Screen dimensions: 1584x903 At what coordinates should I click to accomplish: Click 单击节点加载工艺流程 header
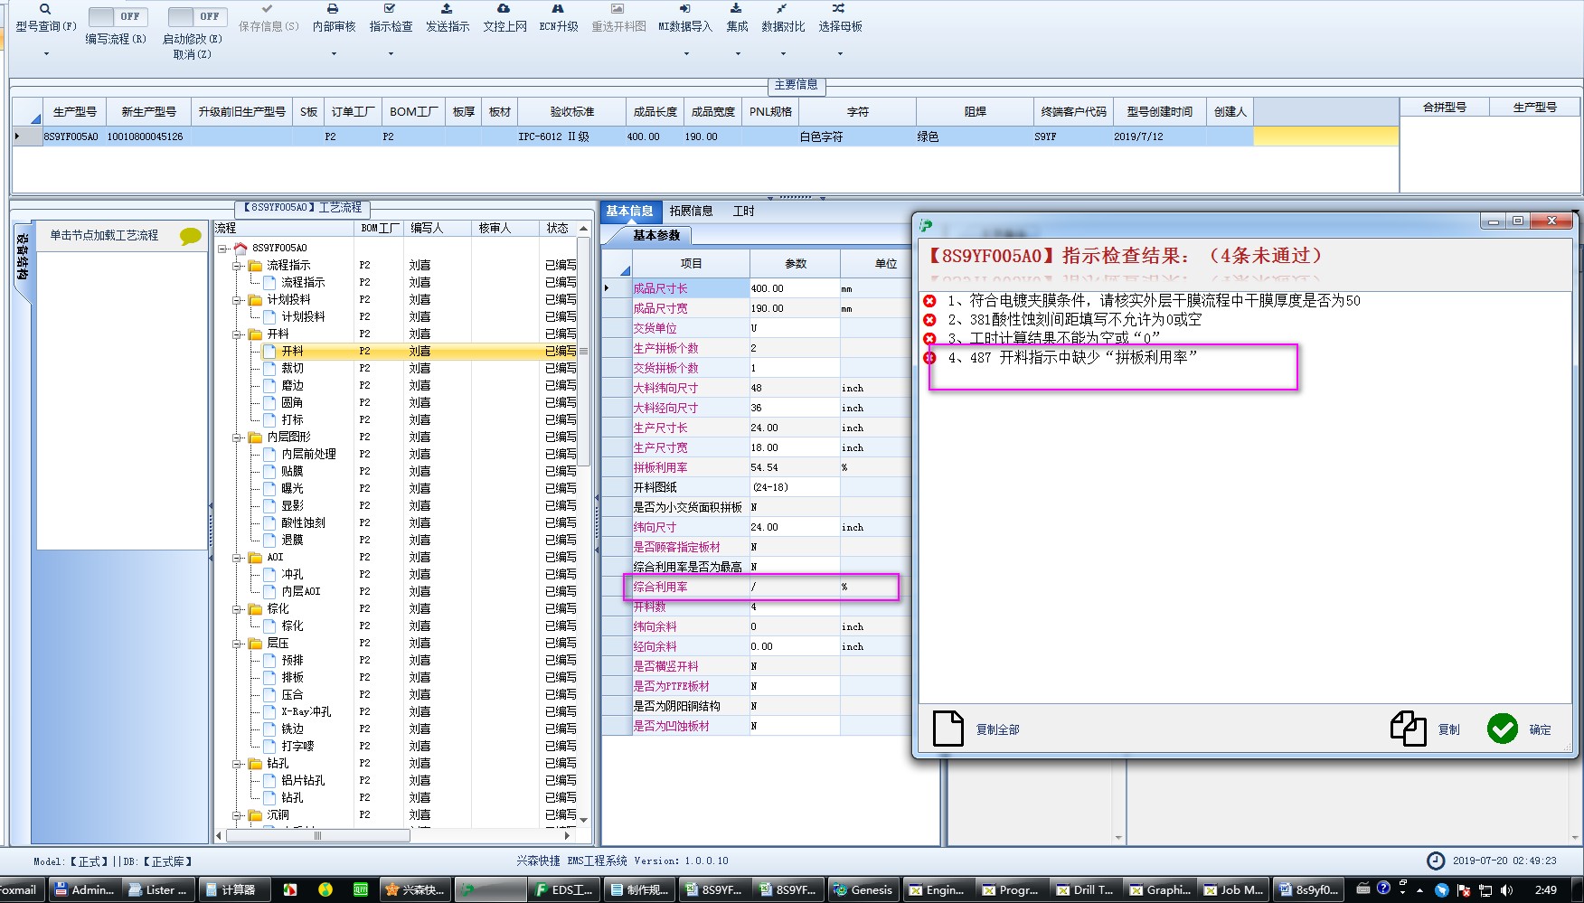pos(104,235)
